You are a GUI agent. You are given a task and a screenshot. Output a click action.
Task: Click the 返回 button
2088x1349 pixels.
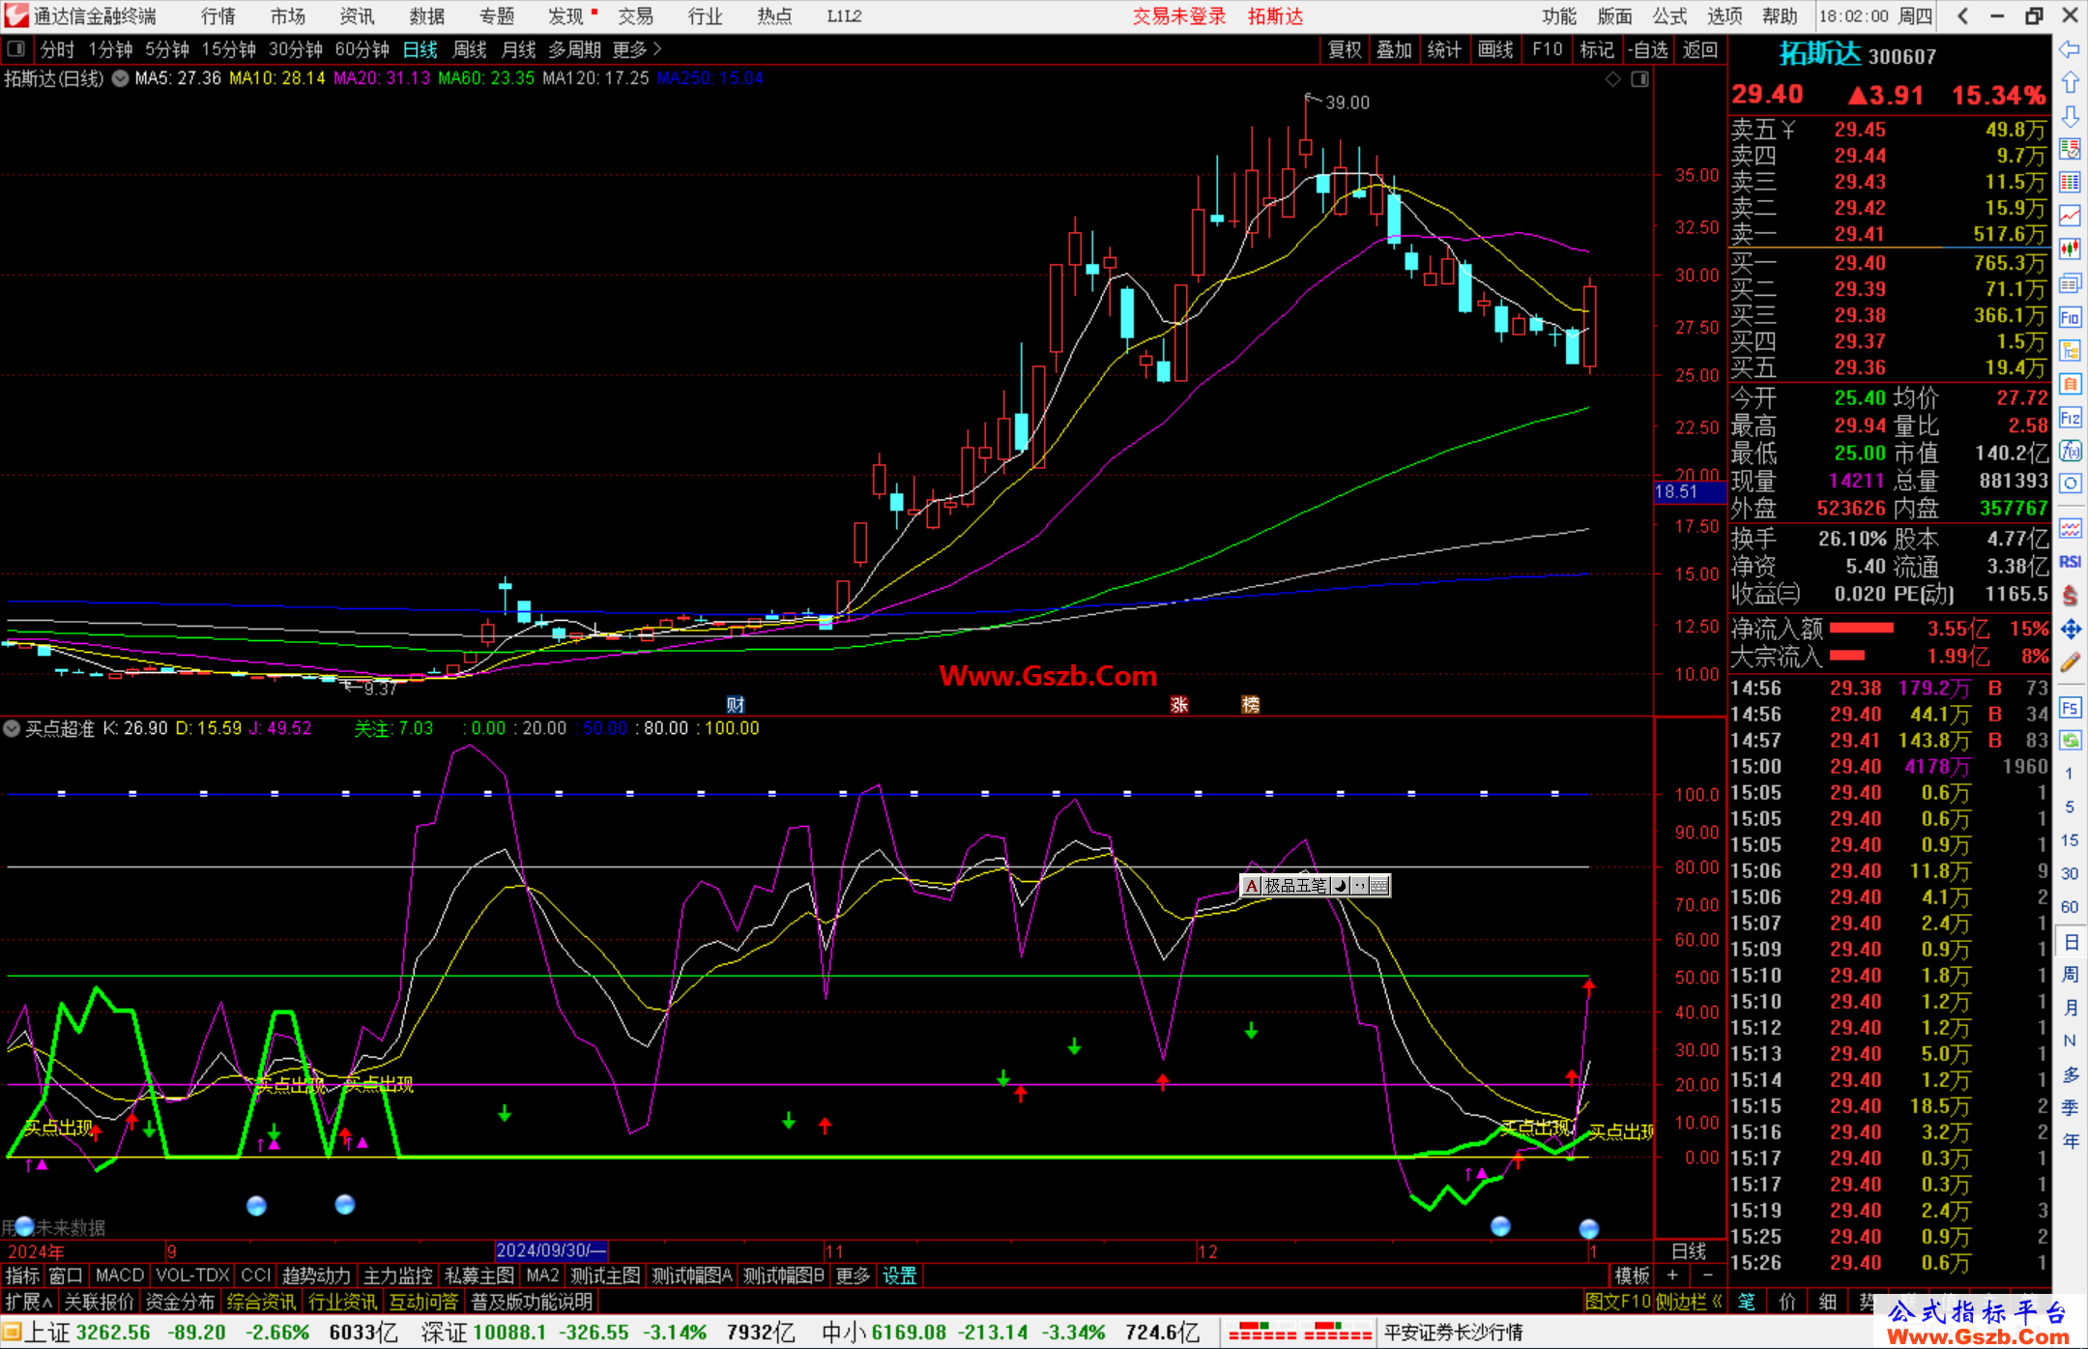tap(1700, 49)
